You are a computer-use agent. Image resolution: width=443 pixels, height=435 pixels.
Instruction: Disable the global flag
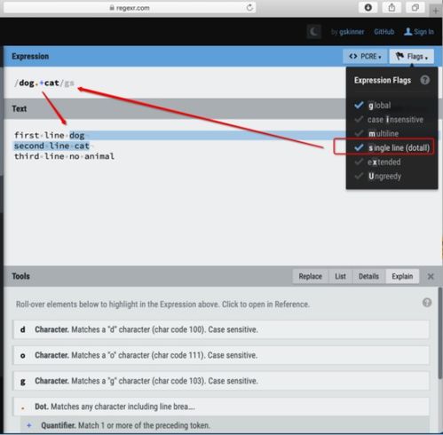point(372,106)
